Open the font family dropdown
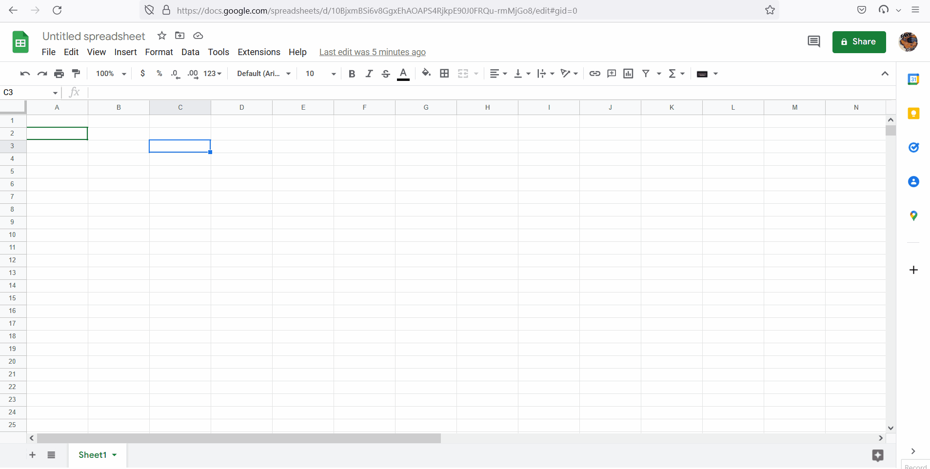Viewport: 930px width, 469px height. (x=262, y=73)
